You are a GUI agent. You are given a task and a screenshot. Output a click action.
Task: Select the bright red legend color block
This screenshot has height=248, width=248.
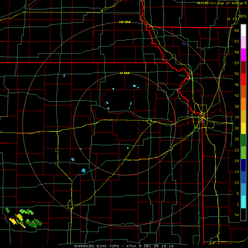click(243, 79)
